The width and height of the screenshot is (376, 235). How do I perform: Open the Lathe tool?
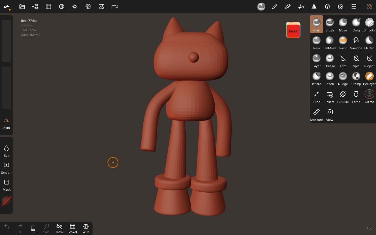pos(356,95)
